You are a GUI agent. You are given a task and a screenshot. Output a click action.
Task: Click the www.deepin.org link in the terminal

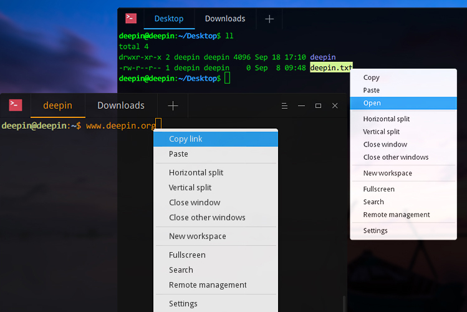point(121,126)
